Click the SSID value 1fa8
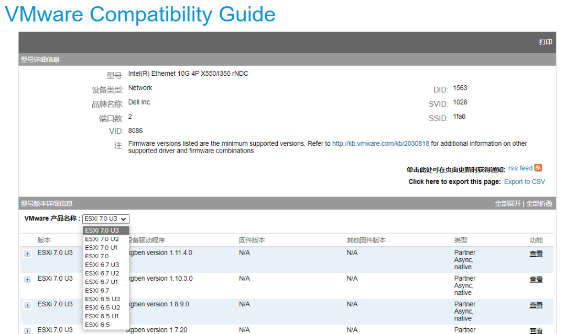Image resolution: width=566 pixels, height=334 pixels. point(459,117)
